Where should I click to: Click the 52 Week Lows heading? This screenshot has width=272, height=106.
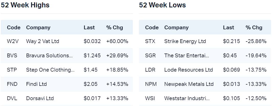click(162, 5)
